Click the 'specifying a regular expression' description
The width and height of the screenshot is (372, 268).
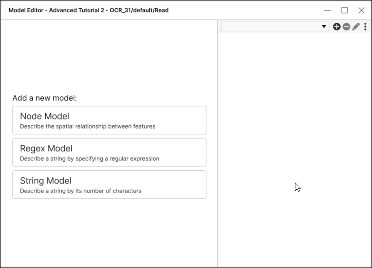point(89,159)
